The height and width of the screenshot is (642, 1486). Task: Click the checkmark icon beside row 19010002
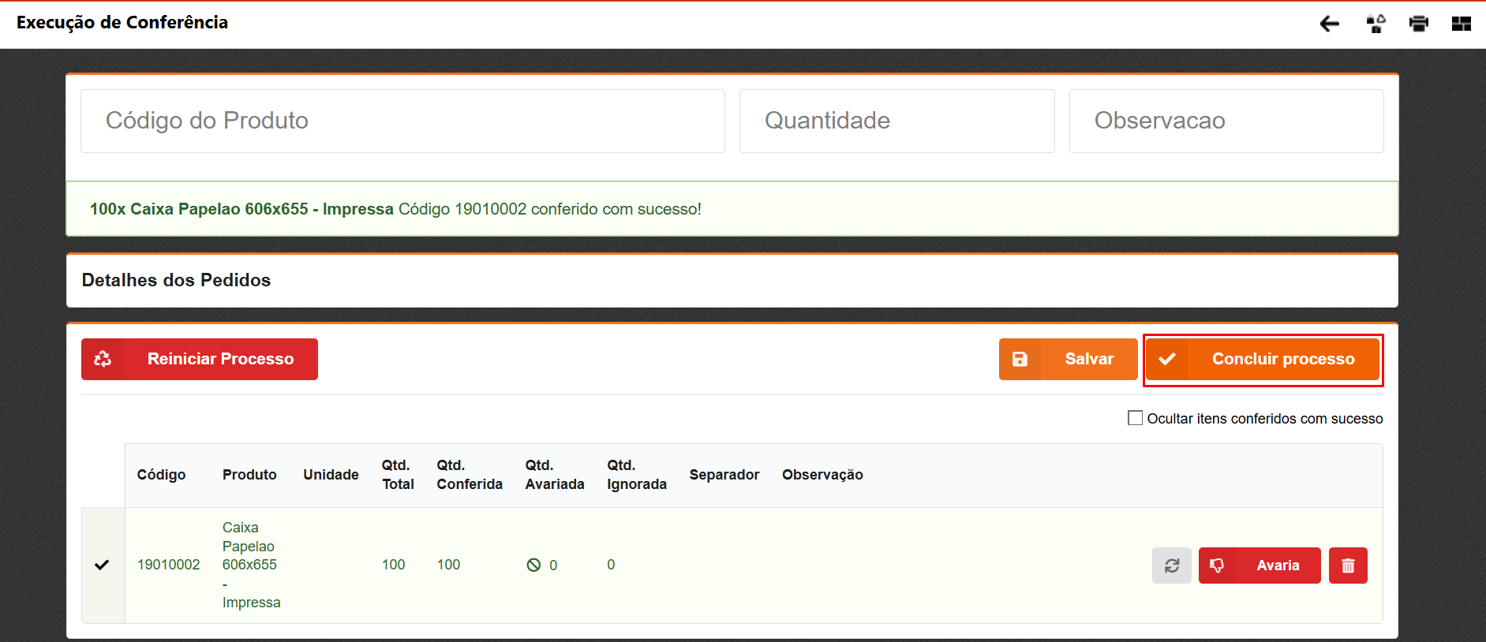[x=102, y=565]
